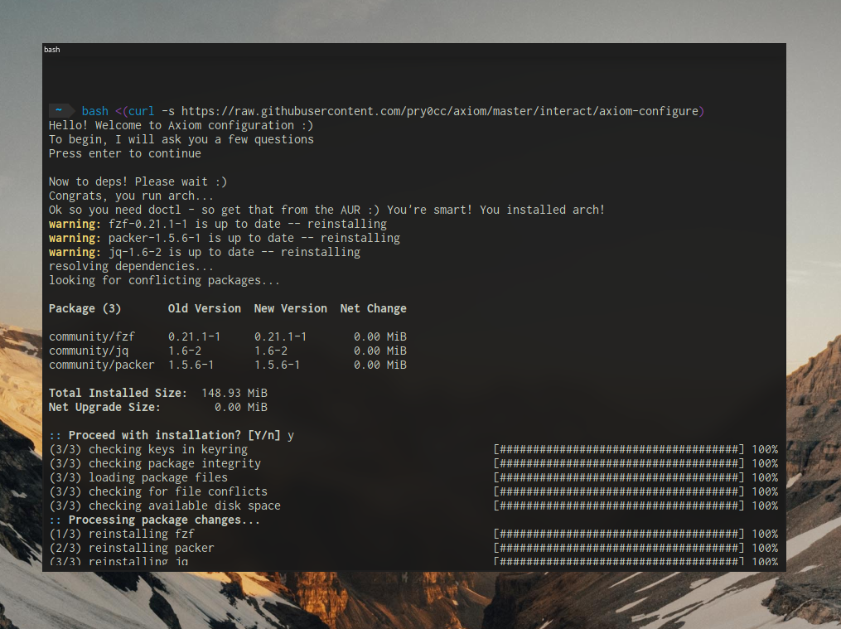
Task: Click the 'Now to deps! Please wait' line
Action: click(138, 181)
